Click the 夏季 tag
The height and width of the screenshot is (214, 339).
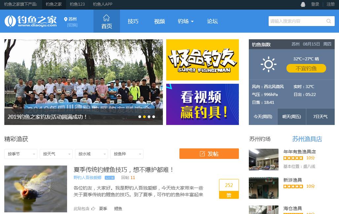click(103, 209)
